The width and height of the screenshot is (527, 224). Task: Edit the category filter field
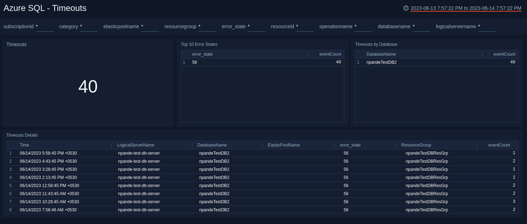(x=89, y=27)
